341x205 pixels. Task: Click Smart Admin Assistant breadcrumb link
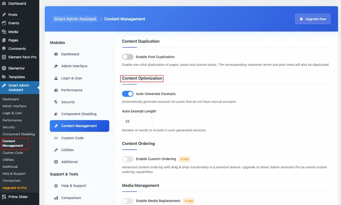click(x=75, y=19)
